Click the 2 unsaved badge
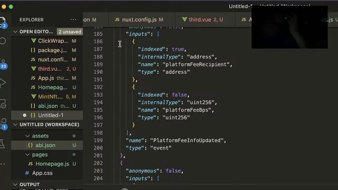Screen dimensions: 338x190 [70, 32]
